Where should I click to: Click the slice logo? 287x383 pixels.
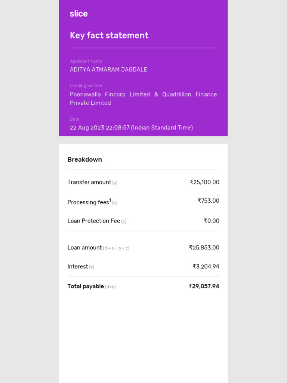(78, 14)
